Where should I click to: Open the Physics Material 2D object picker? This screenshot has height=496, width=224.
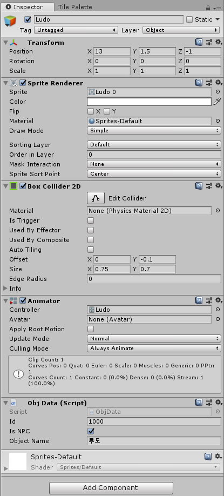coord(218,210)
